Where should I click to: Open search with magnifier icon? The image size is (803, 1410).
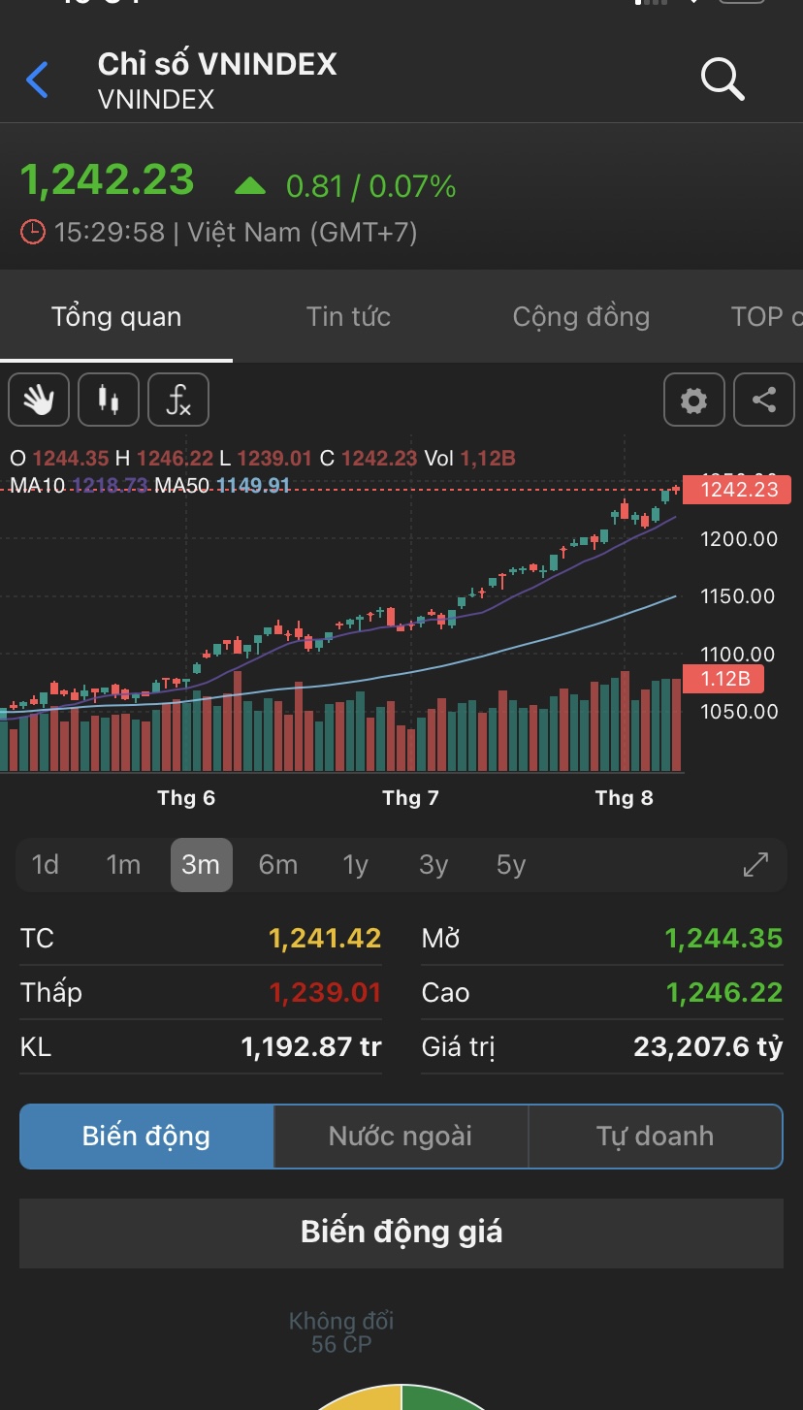[x=723, y=80]
